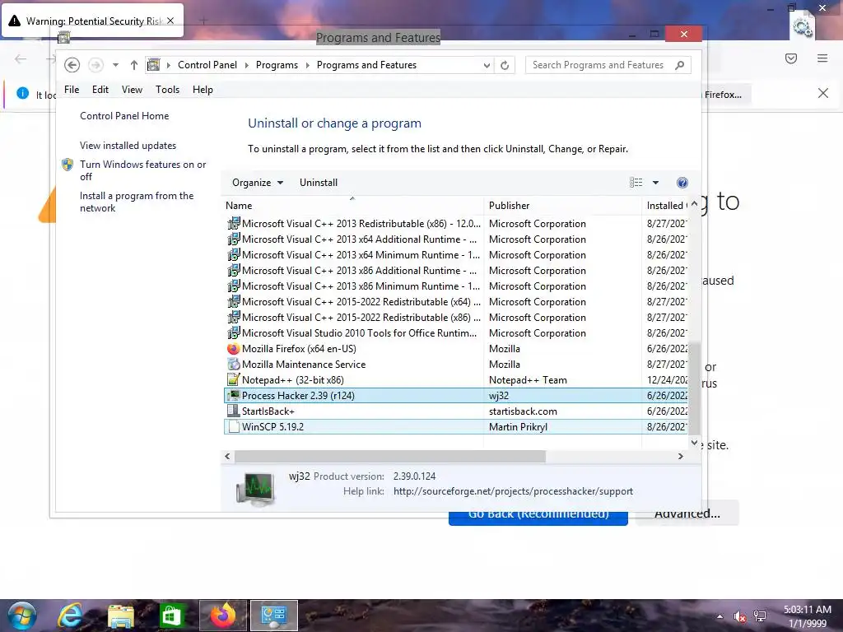Select Visual C++ 2013 x86 Additional Runtime
The width and height of the screenshot is (843, 632).
click(454, 270)
